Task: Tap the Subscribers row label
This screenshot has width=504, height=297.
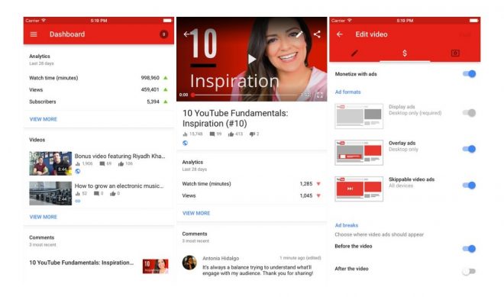Action: (x=43, y=102)
